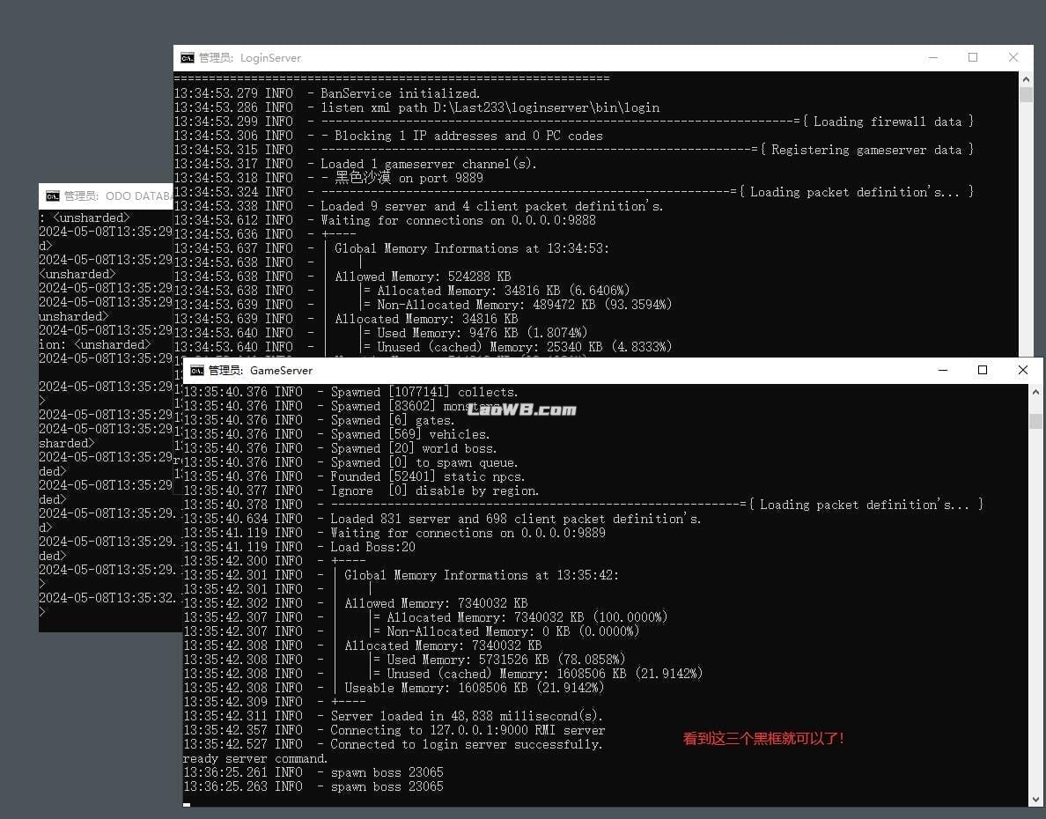Image resolution: width=1046 pixels, height=819 pixels.
Task: Click the ODO DATABASE window console icon
Action: [53, 196]
